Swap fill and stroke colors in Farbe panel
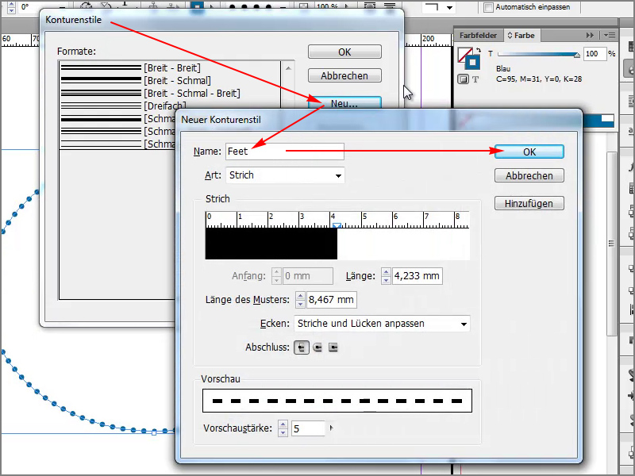The height and width of the screenshot is (476, 635). (477, 50)
